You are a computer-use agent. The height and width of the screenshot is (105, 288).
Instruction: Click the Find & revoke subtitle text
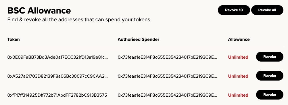coord(79,20)
